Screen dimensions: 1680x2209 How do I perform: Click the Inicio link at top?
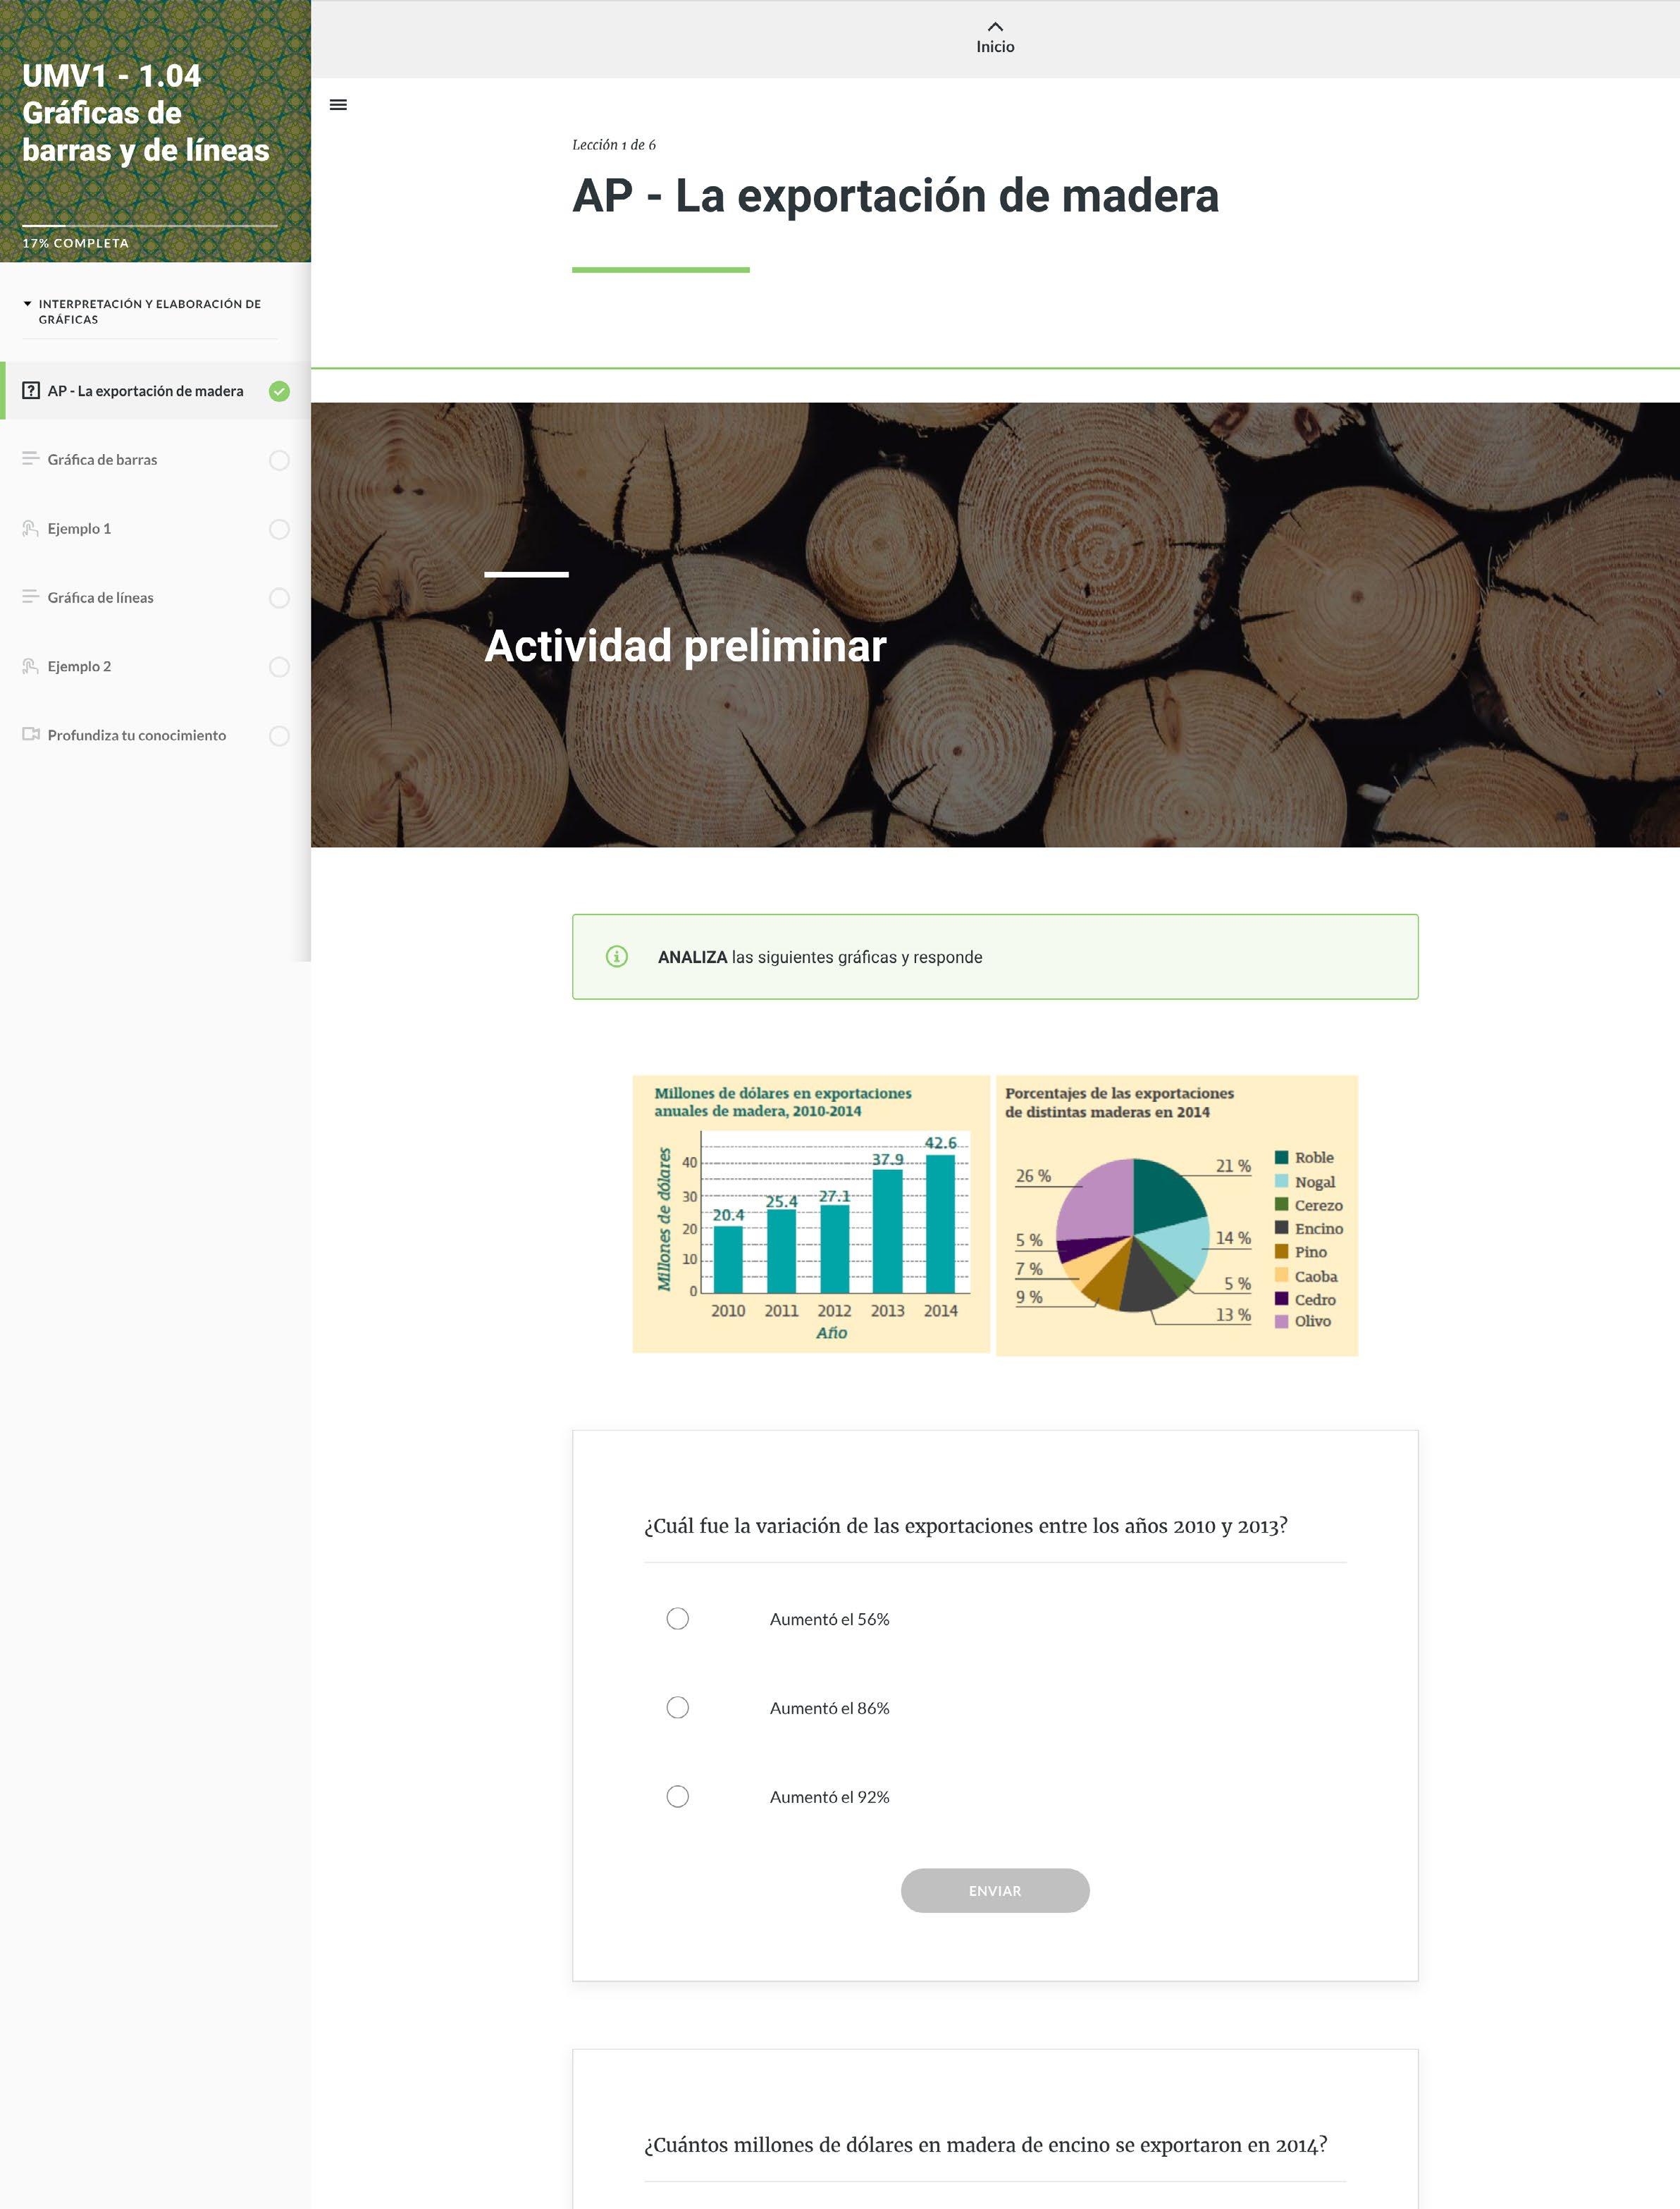coord(995,47)
